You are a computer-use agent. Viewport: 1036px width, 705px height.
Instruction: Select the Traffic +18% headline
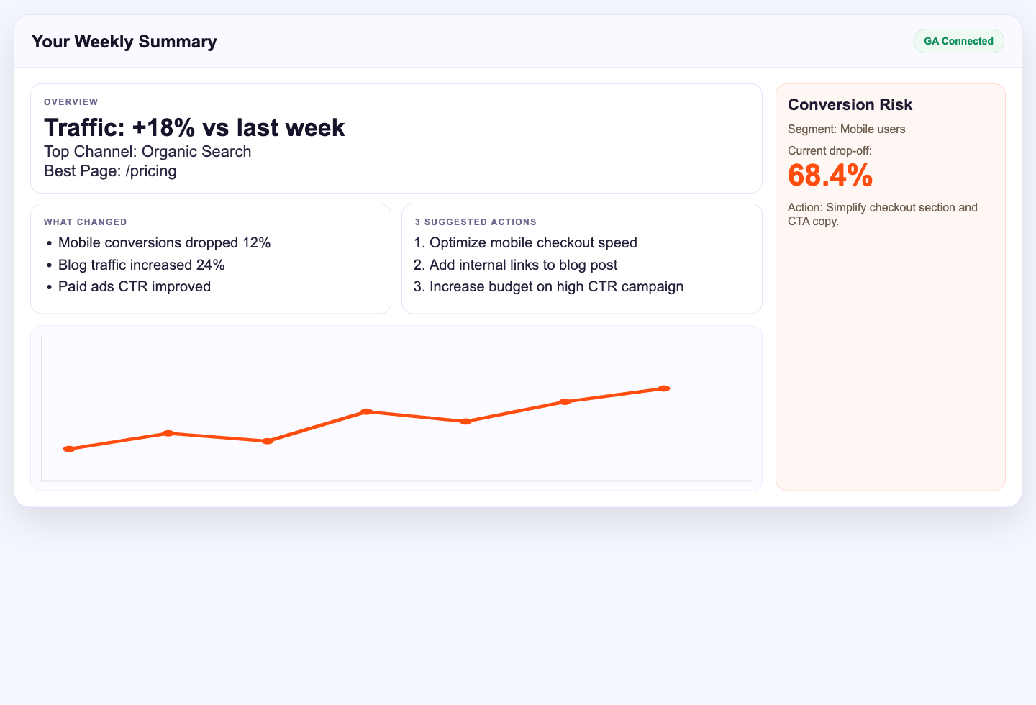[x=194, y=127]
